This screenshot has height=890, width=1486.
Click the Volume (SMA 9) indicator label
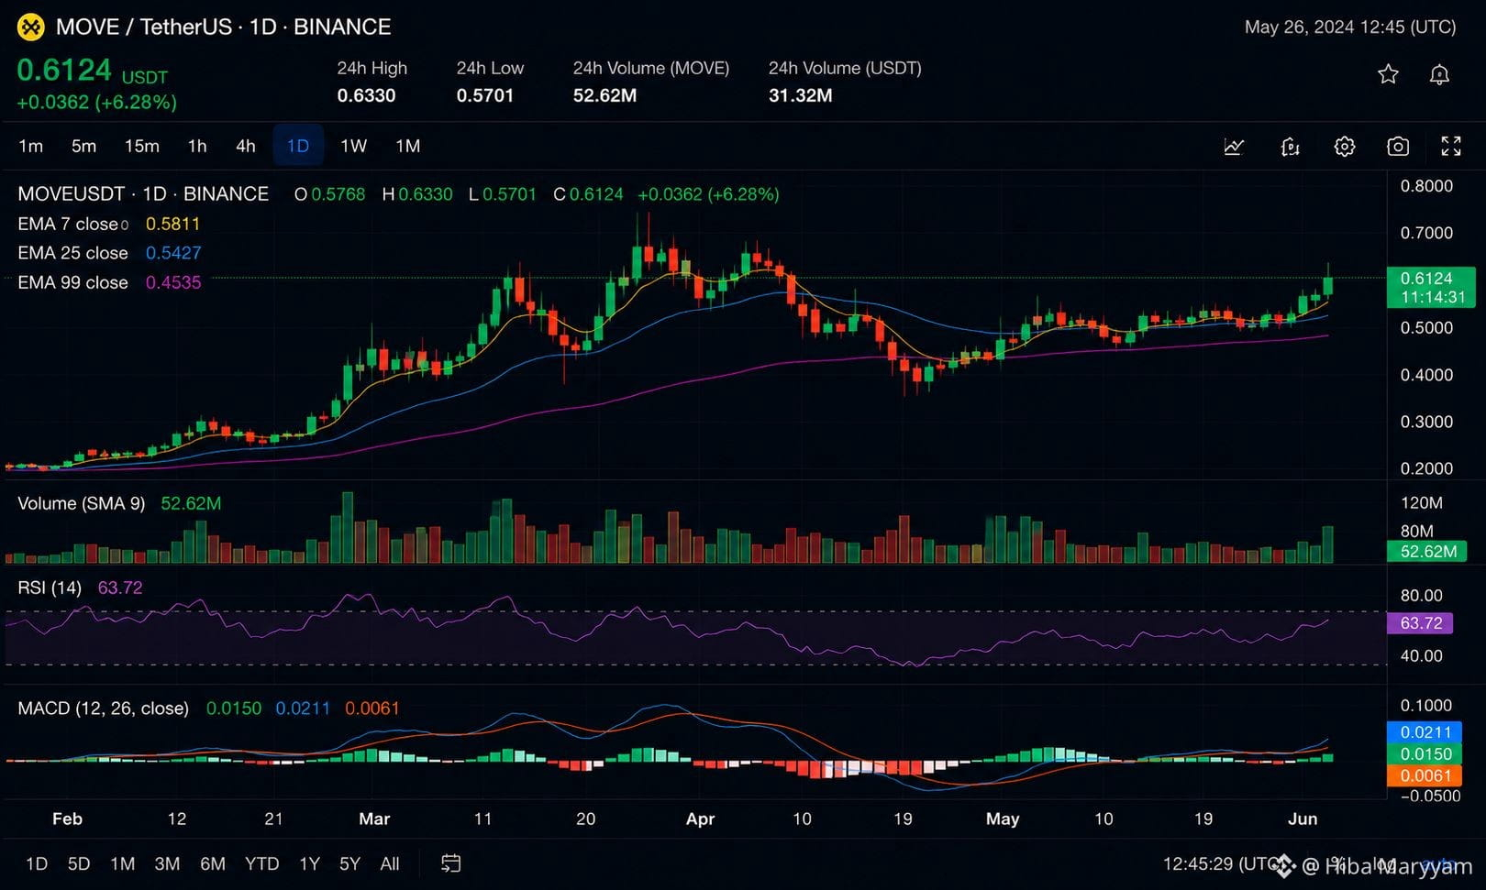coord(81,503)
